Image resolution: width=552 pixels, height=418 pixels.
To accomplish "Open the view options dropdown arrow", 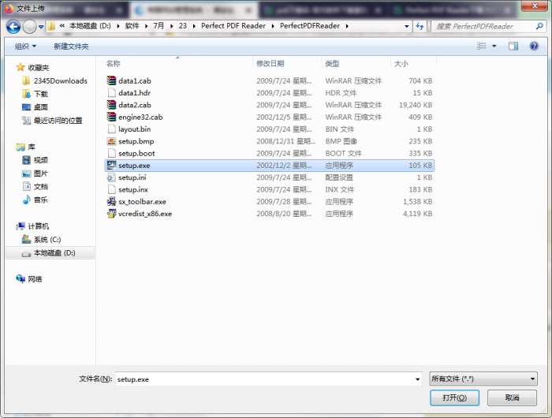I will (x=494, y=46).
